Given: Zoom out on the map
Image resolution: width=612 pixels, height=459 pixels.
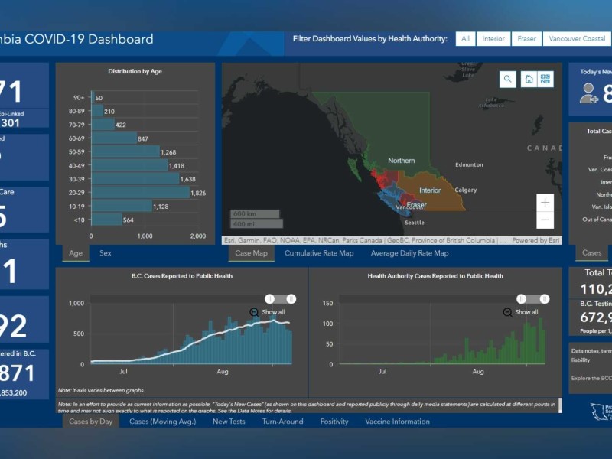Looking at the screenshot, I should 545,220.
